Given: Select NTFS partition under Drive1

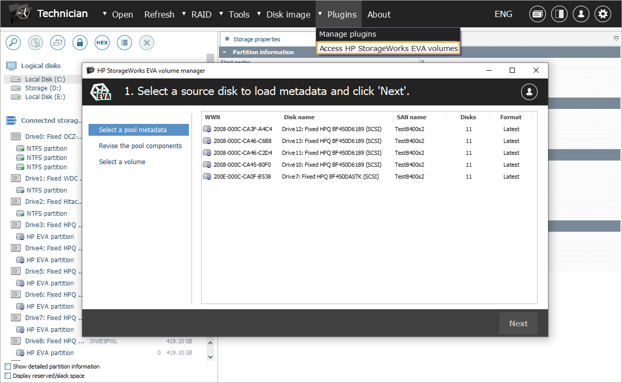Looking at the screenshot, I should click(x=47, y=190).
